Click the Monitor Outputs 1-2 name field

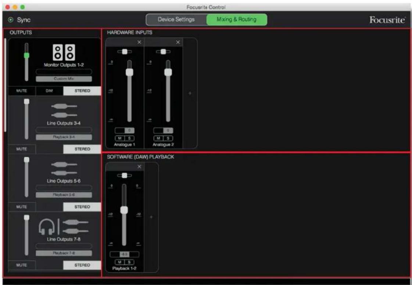pos(64,72)
